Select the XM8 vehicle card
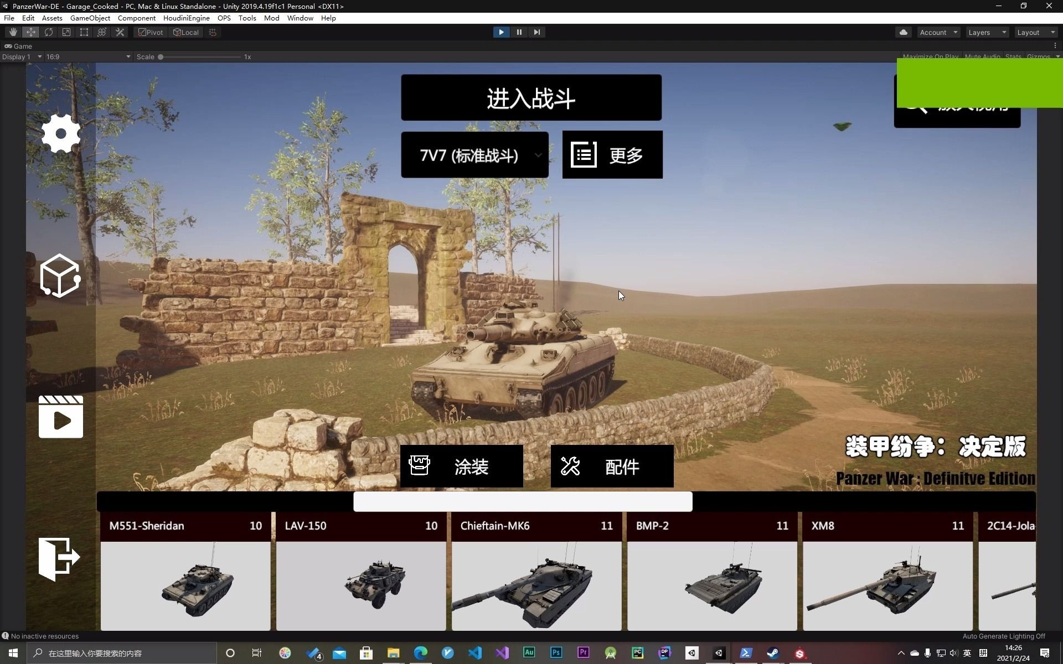1063x664 pixels. [887, 571]
